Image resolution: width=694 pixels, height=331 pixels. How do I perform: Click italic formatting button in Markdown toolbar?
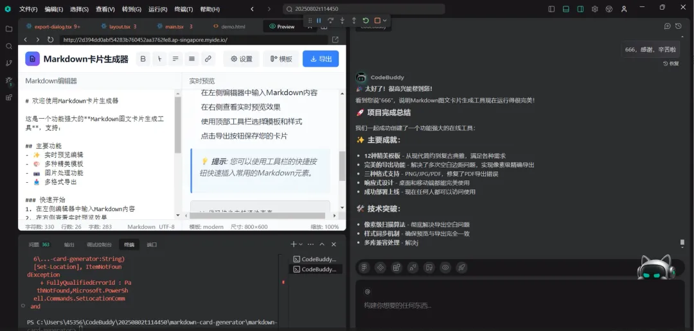[159, 59]
